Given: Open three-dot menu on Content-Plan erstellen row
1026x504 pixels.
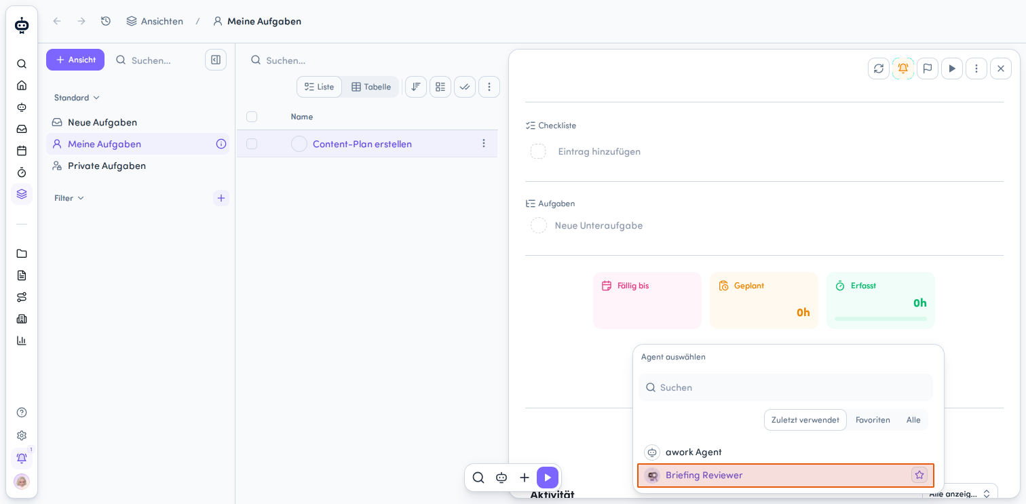Looking at the screenshot, I should click(x=484, y=143).
